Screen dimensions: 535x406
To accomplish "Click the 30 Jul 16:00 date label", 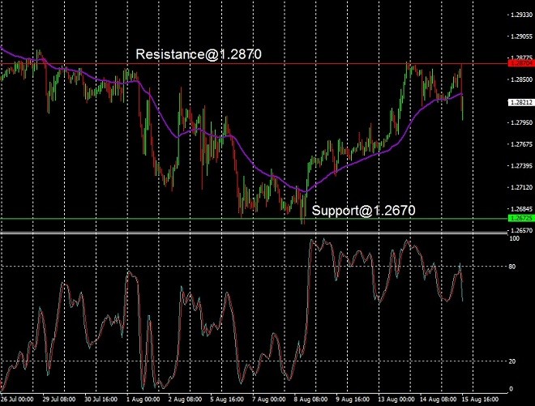I will pyautogui.click(x=101, y=400).
